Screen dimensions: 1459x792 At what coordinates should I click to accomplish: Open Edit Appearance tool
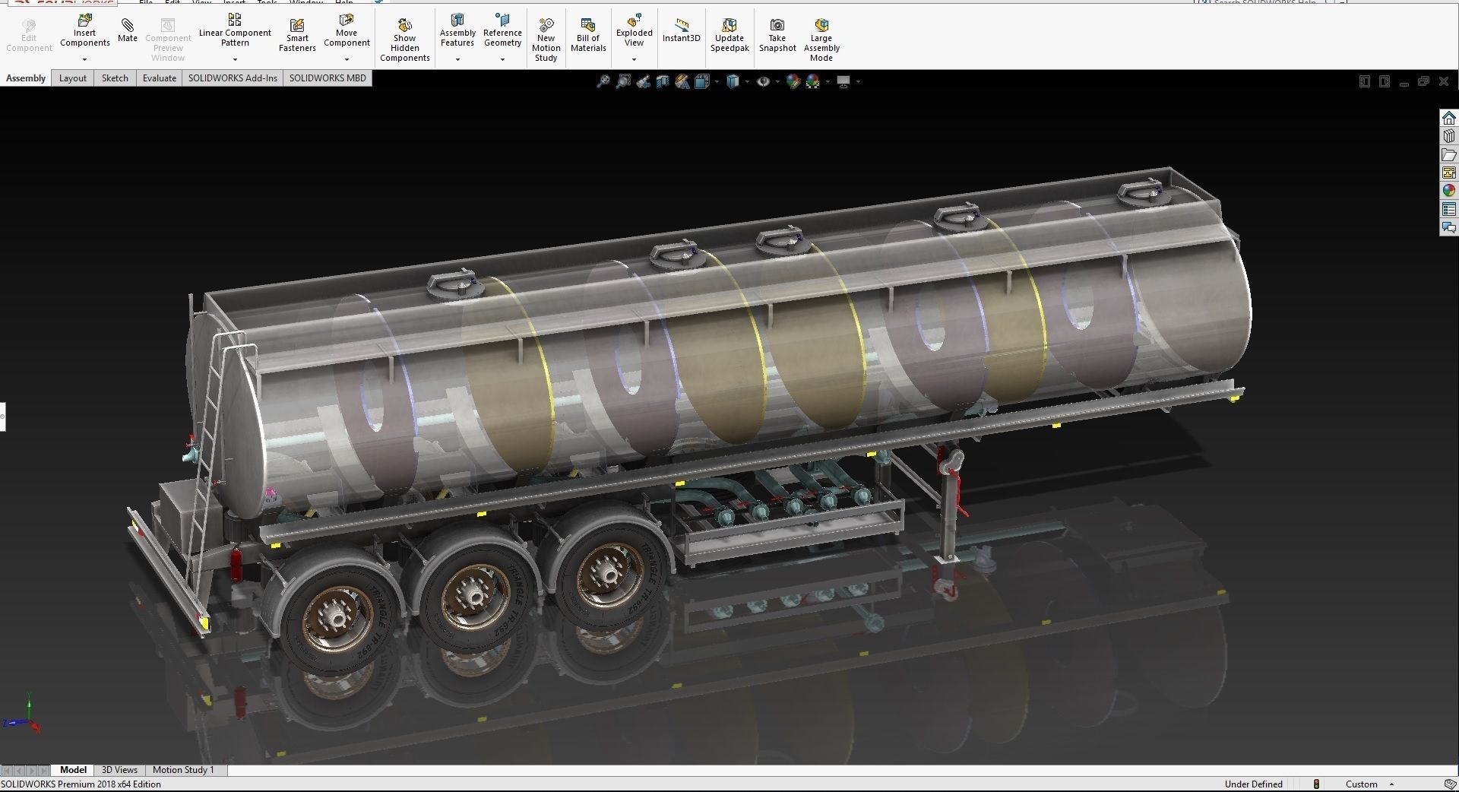pos(794,81)
